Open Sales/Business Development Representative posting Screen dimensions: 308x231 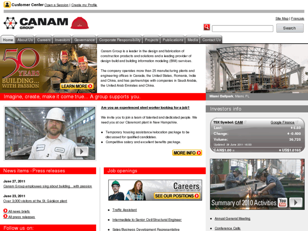pyautogui.click(x=146, y=229)
